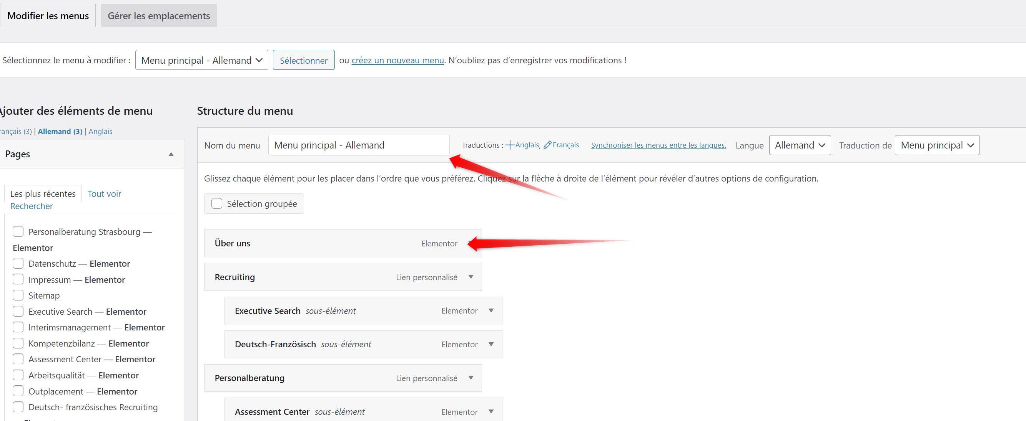The width and height of the screenshot is (1026, 421).
Task: Expand the Personalberatung menu item arrow
Action: pyautogui.click(x=471, y=378)
